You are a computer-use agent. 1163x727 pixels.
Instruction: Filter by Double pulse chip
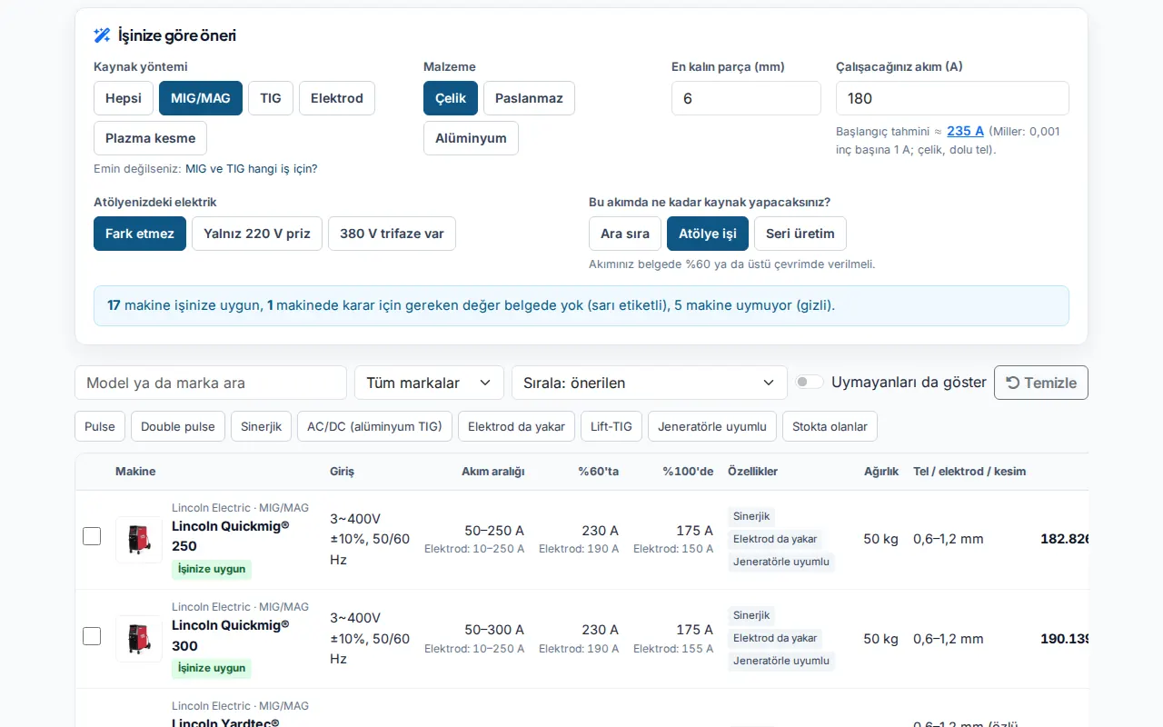(x=178, y=426)
